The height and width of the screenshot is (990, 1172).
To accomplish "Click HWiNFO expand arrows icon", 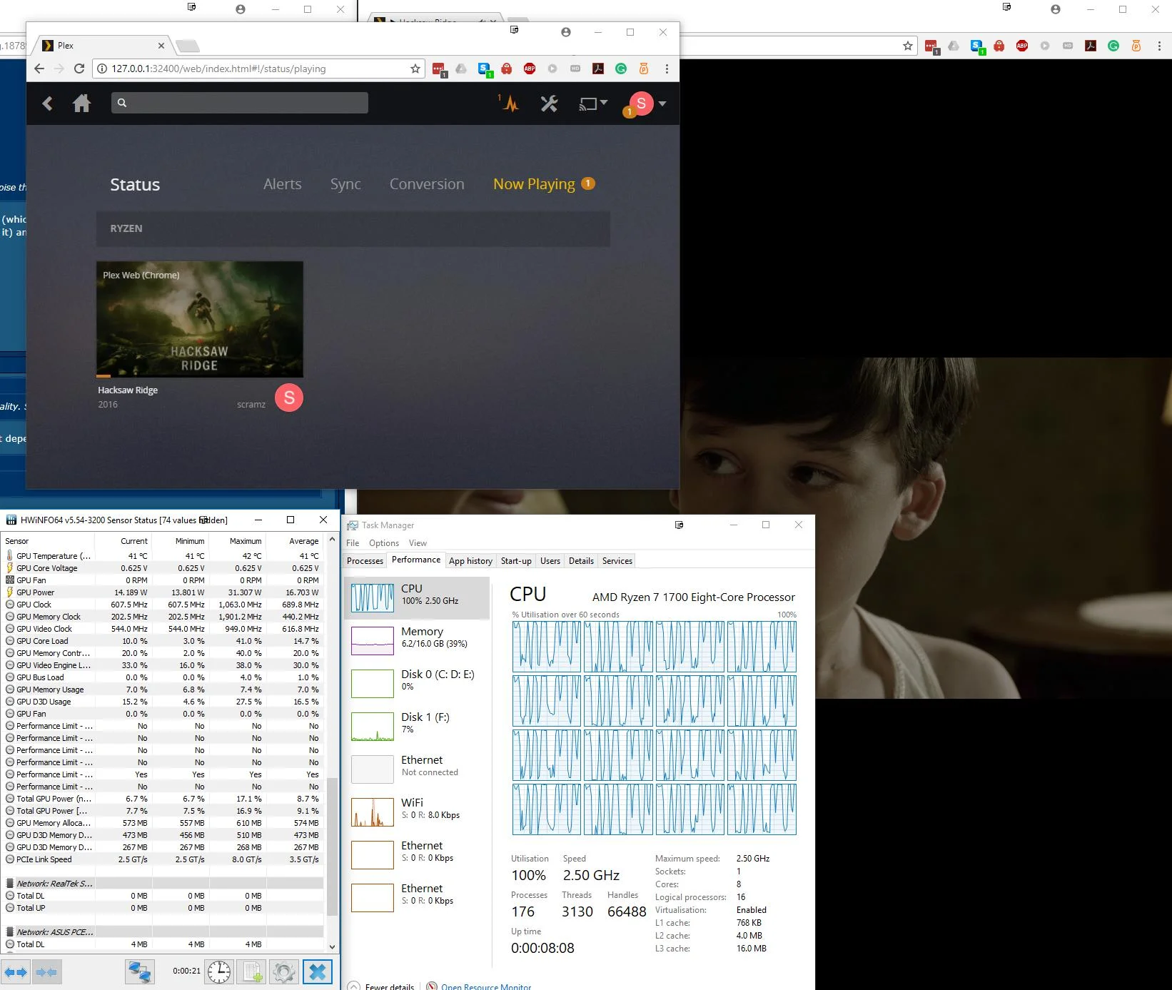I will point(16,971).
